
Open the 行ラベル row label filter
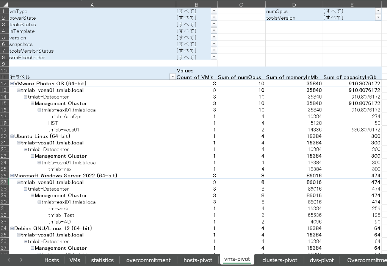(x=173, y=77)
